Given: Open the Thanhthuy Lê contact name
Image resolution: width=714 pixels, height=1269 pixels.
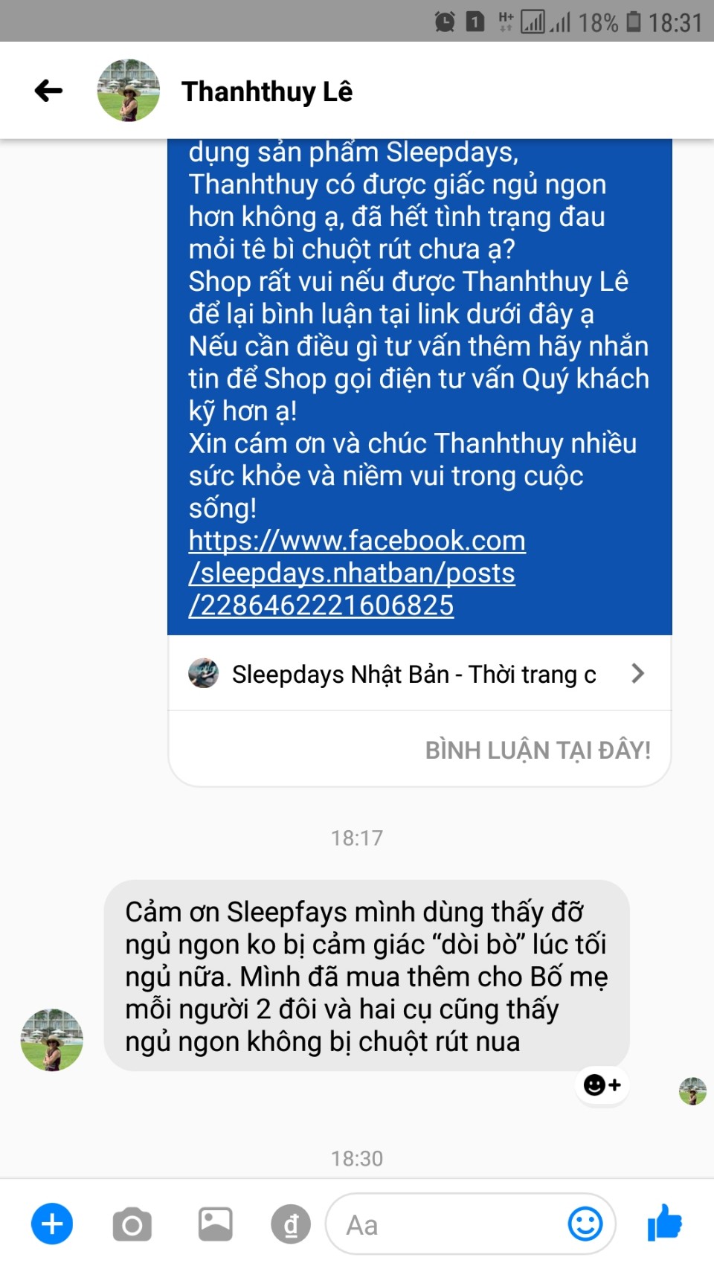Looking at the screenshot, I should coord(267,91).
